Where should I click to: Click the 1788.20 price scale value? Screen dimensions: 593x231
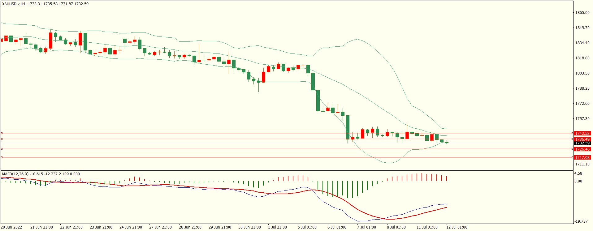(x=582, y=88)
